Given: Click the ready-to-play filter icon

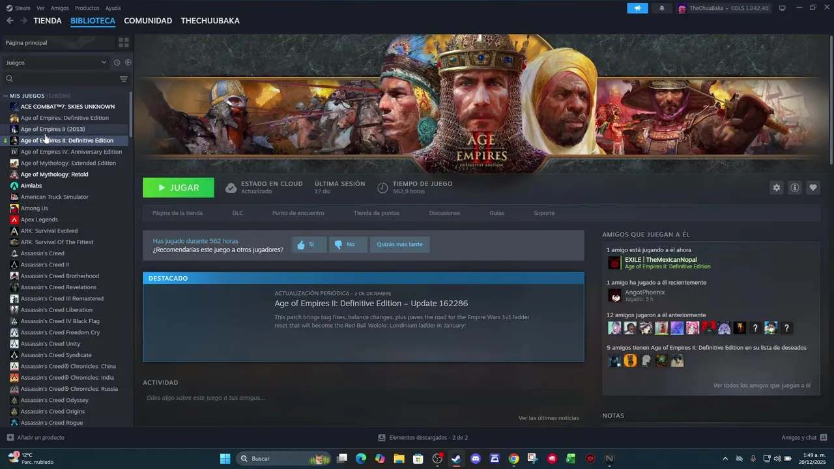Looking at the screenshot, I should [x=128, y=63].
